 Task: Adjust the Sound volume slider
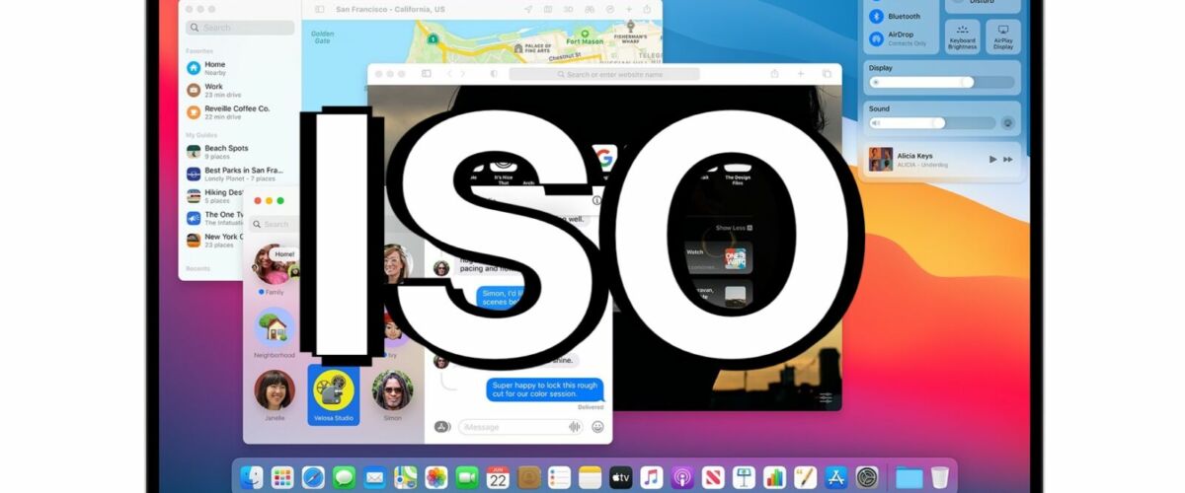pos(931,123)
